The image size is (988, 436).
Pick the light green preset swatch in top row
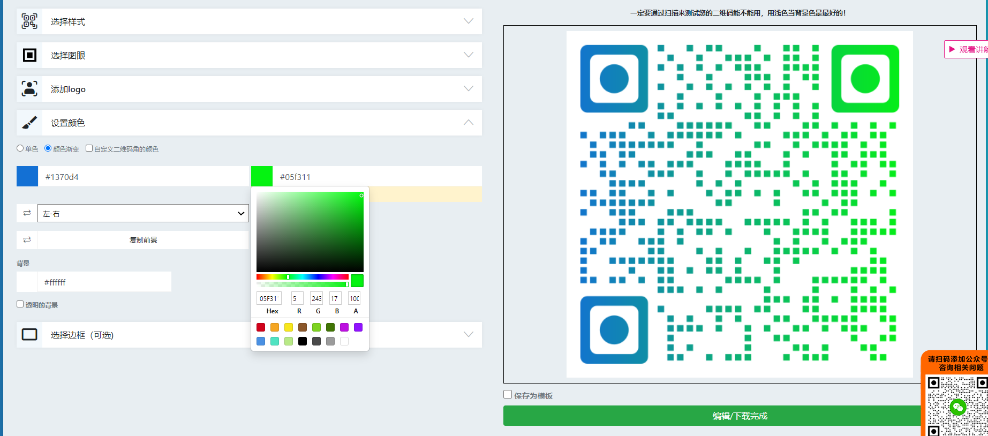tap(316, 327)
